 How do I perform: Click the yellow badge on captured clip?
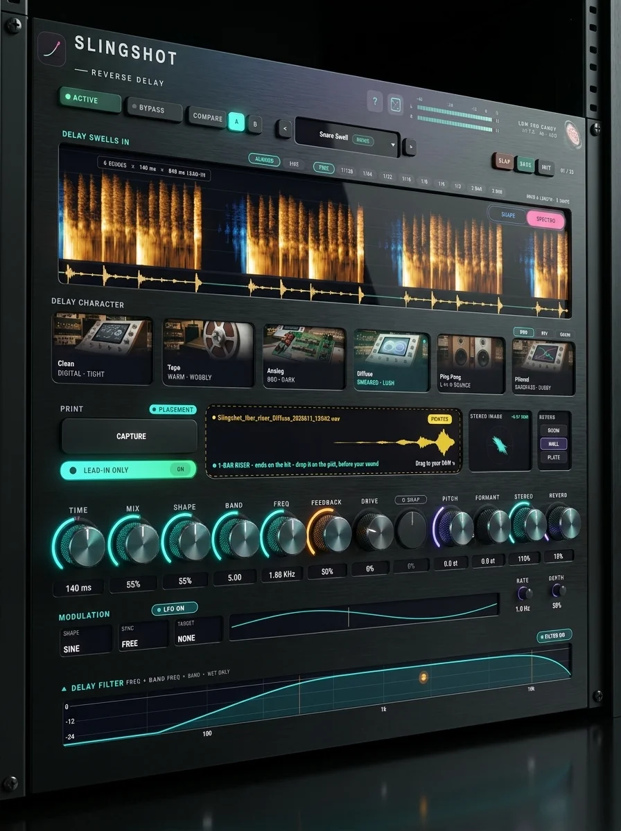pos(440,419)
